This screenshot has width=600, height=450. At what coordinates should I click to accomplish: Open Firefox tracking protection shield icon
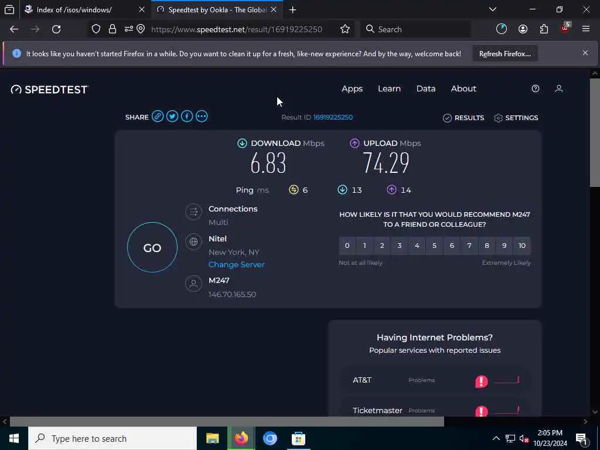click(96, 29)
